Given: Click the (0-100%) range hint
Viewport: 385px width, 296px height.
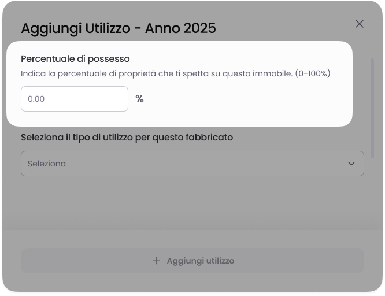Looking at the screenshot, I should 312,74.
